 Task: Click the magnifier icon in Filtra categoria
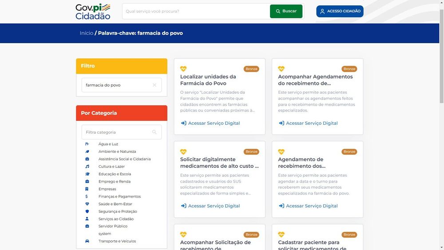(155, 132)
